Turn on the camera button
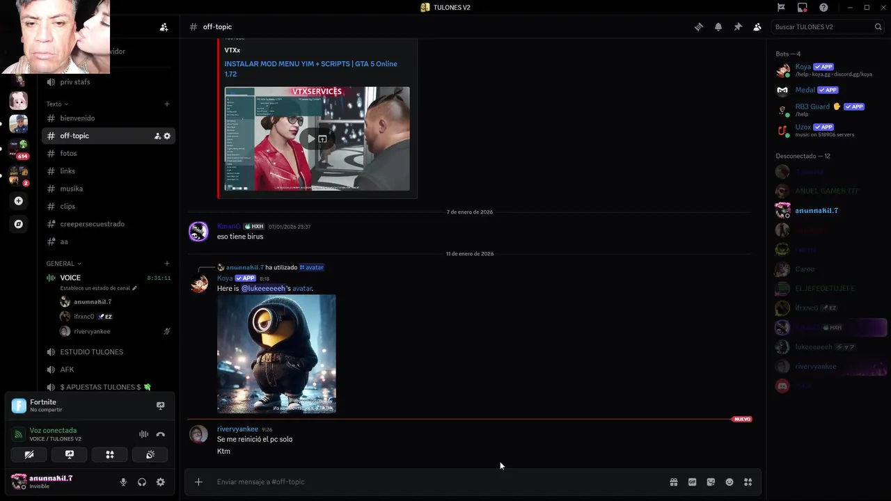This screenshot has width=891, height=501. 29,454
